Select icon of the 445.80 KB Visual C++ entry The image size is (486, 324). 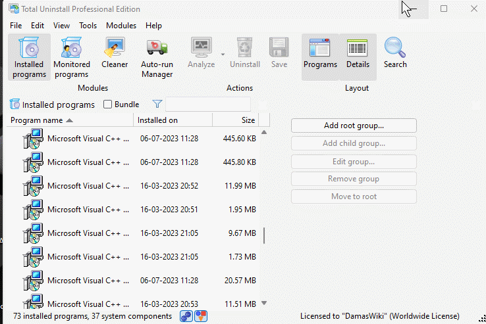coord(33,162)
